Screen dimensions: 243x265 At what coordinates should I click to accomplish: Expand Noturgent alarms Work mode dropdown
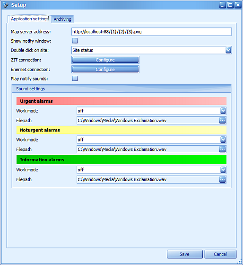pyautogui.click(x=223, y=140)
